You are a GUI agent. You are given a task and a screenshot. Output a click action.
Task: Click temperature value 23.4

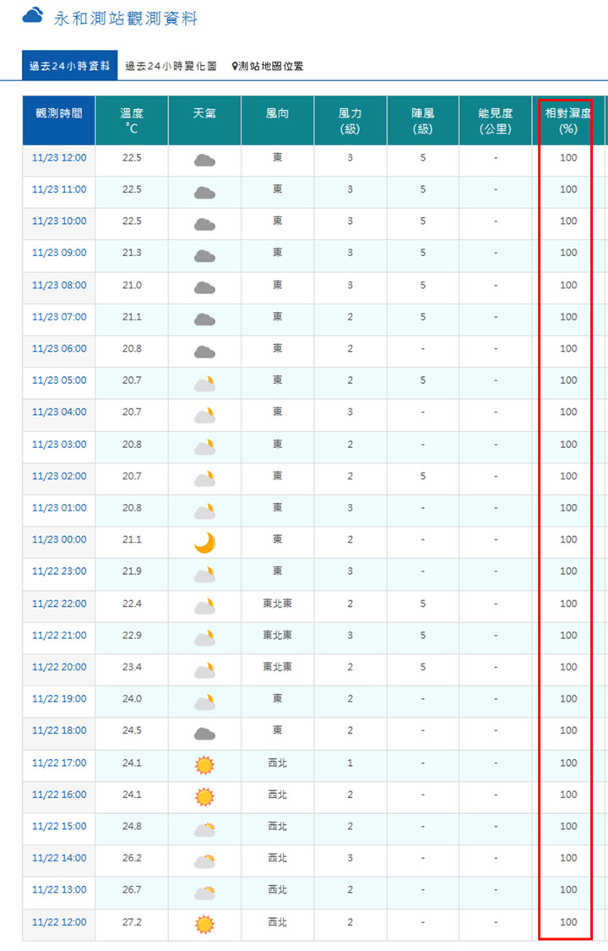click(132, 667)
